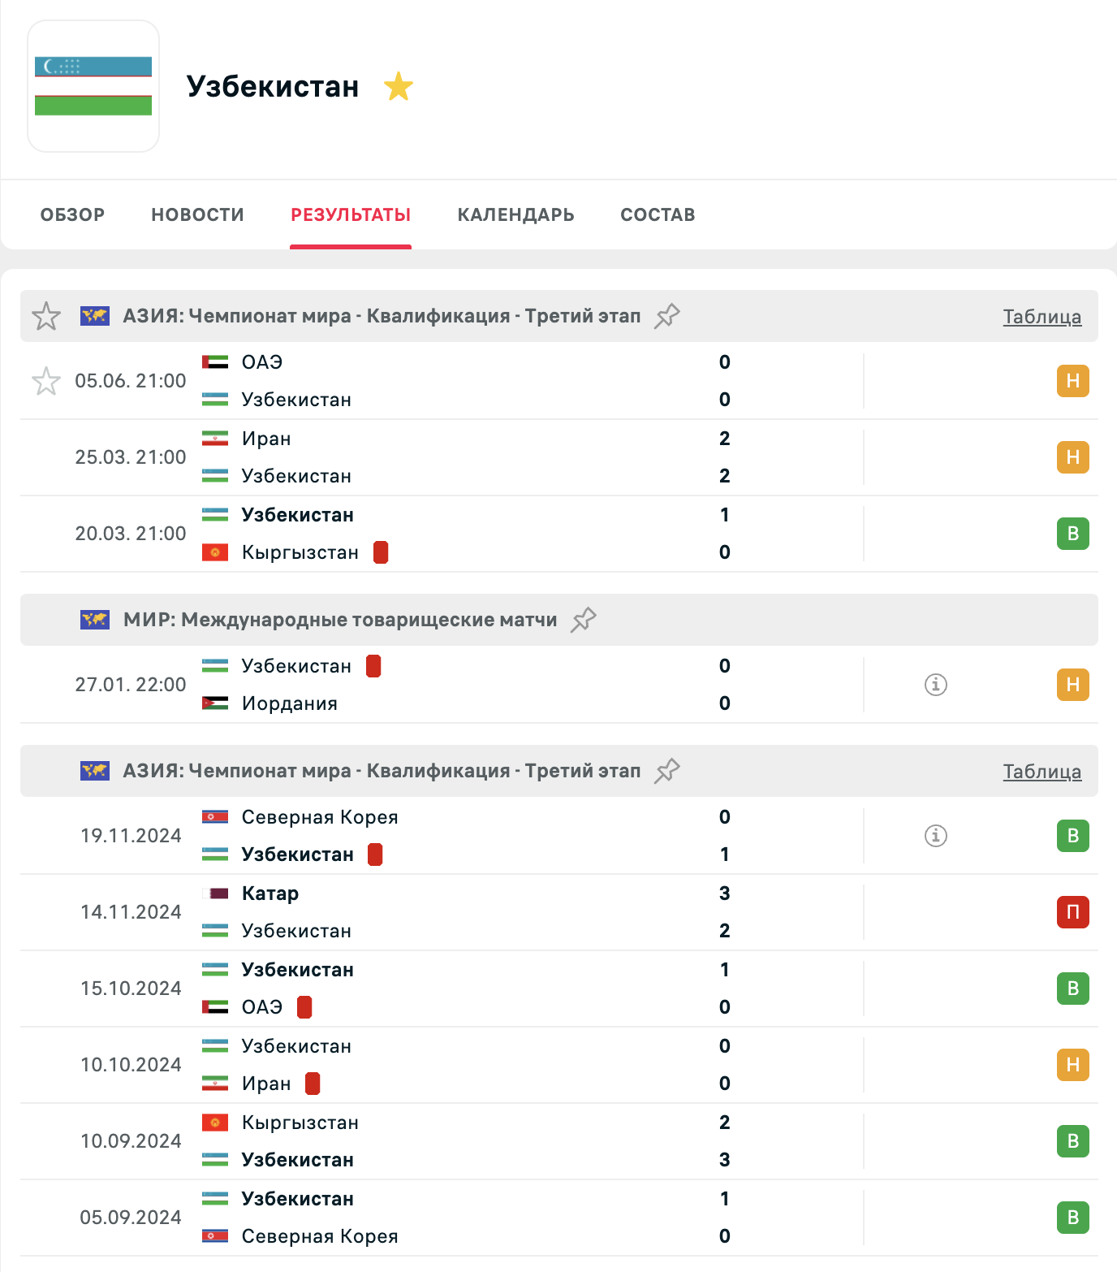
Task: Pin the second АЗИЯ qualification league header
Action: click(x=667, y=771)
